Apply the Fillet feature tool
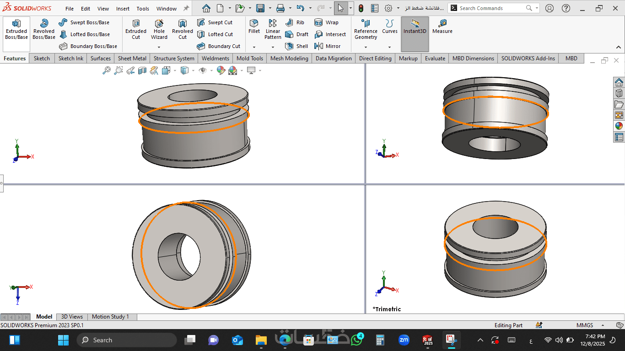 point(254,27)
